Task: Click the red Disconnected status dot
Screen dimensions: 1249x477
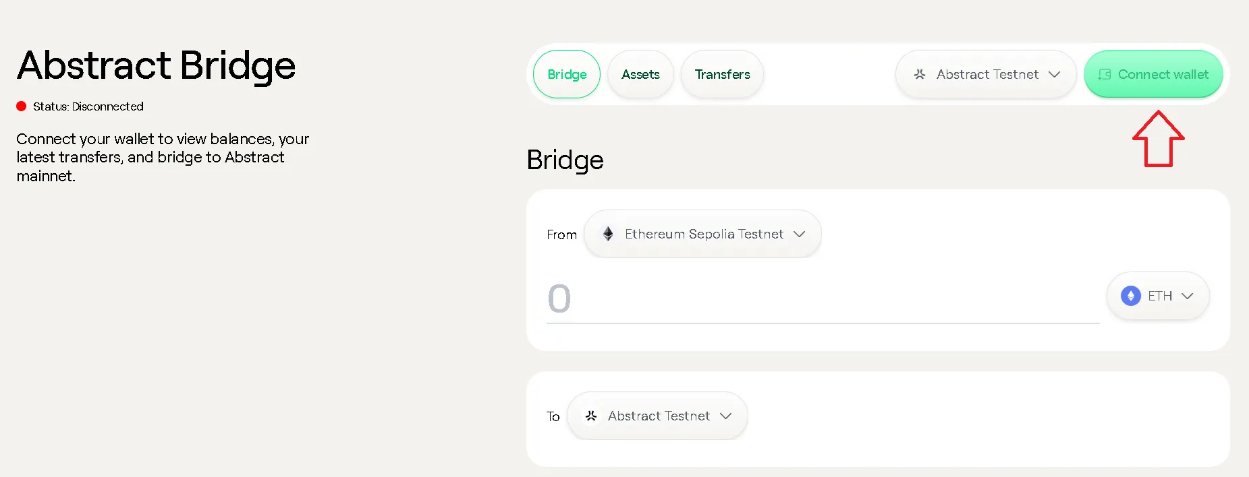Action: point(22,106)
